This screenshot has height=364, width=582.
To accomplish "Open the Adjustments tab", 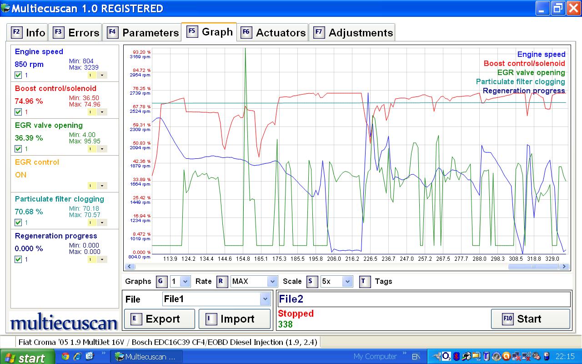I will point(352,33).
